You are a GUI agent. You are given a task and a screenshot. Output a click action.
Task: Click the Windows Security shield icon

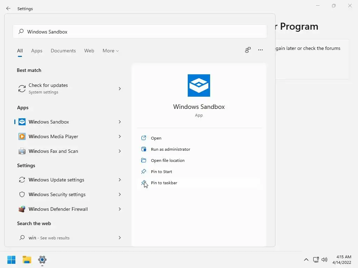tap(22, 194)
